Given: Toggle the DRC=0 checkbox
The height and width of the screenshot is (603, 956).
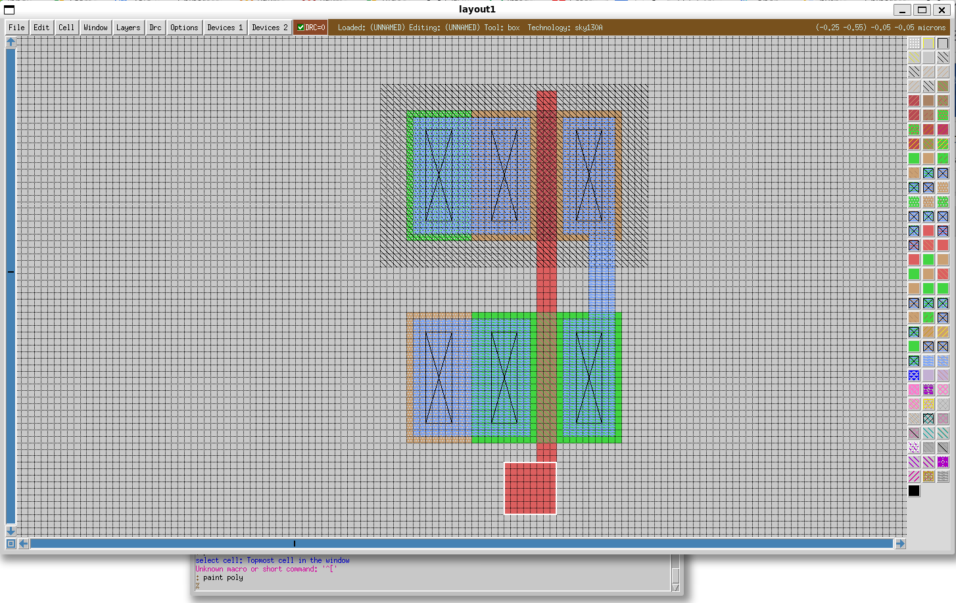Looking at the screenshot, I should (310, 28).
